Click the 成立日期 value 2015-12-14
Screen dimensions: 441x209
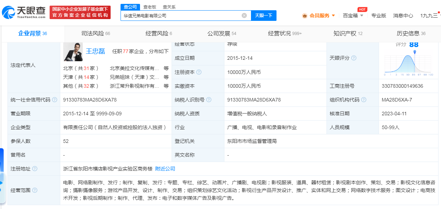coord(240,58)
